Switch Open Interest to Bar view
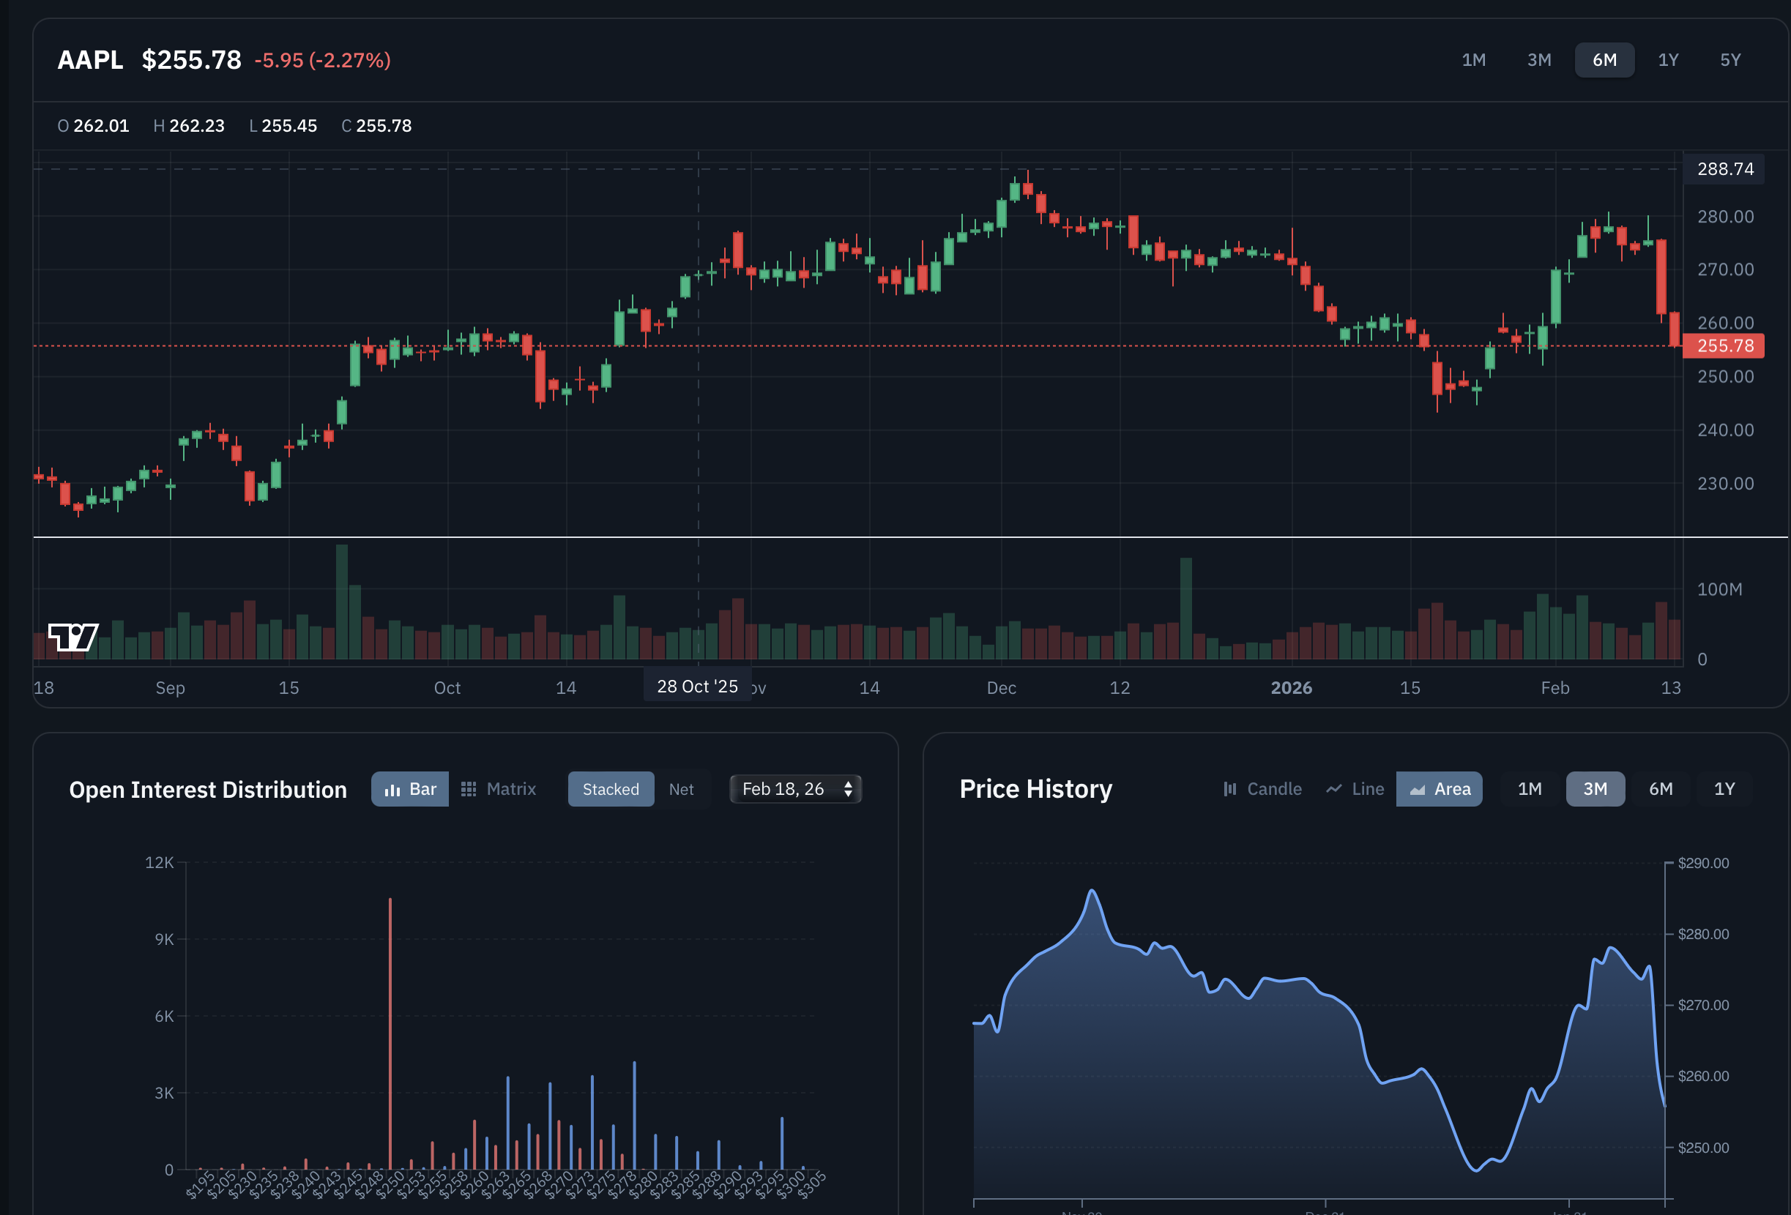The height and width of the screenshot is (1215, 1791). pos(410,789)
